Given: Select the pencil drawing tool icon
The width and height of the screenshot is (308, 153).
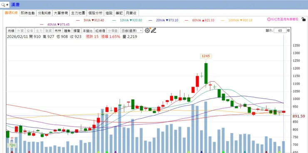Looking at the screenshot, I should [154, 31].
